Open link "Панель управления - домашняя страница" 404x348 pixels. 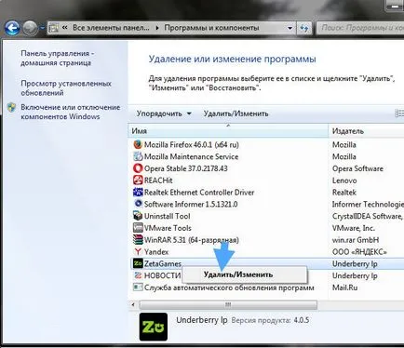[58, 58]
